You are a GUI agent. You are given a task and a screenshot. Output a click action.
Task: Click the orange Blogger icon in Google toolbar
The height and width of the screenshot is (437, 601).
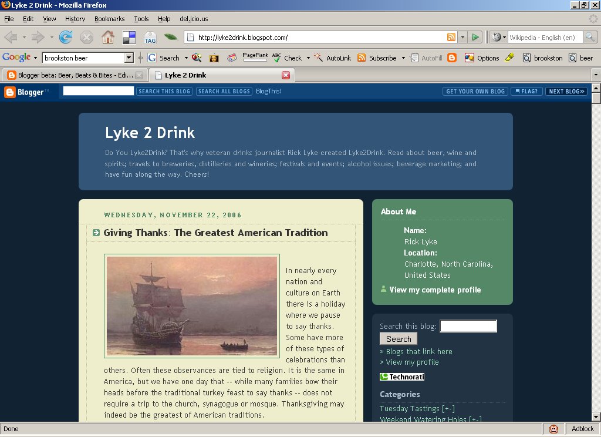click(453, 58)
